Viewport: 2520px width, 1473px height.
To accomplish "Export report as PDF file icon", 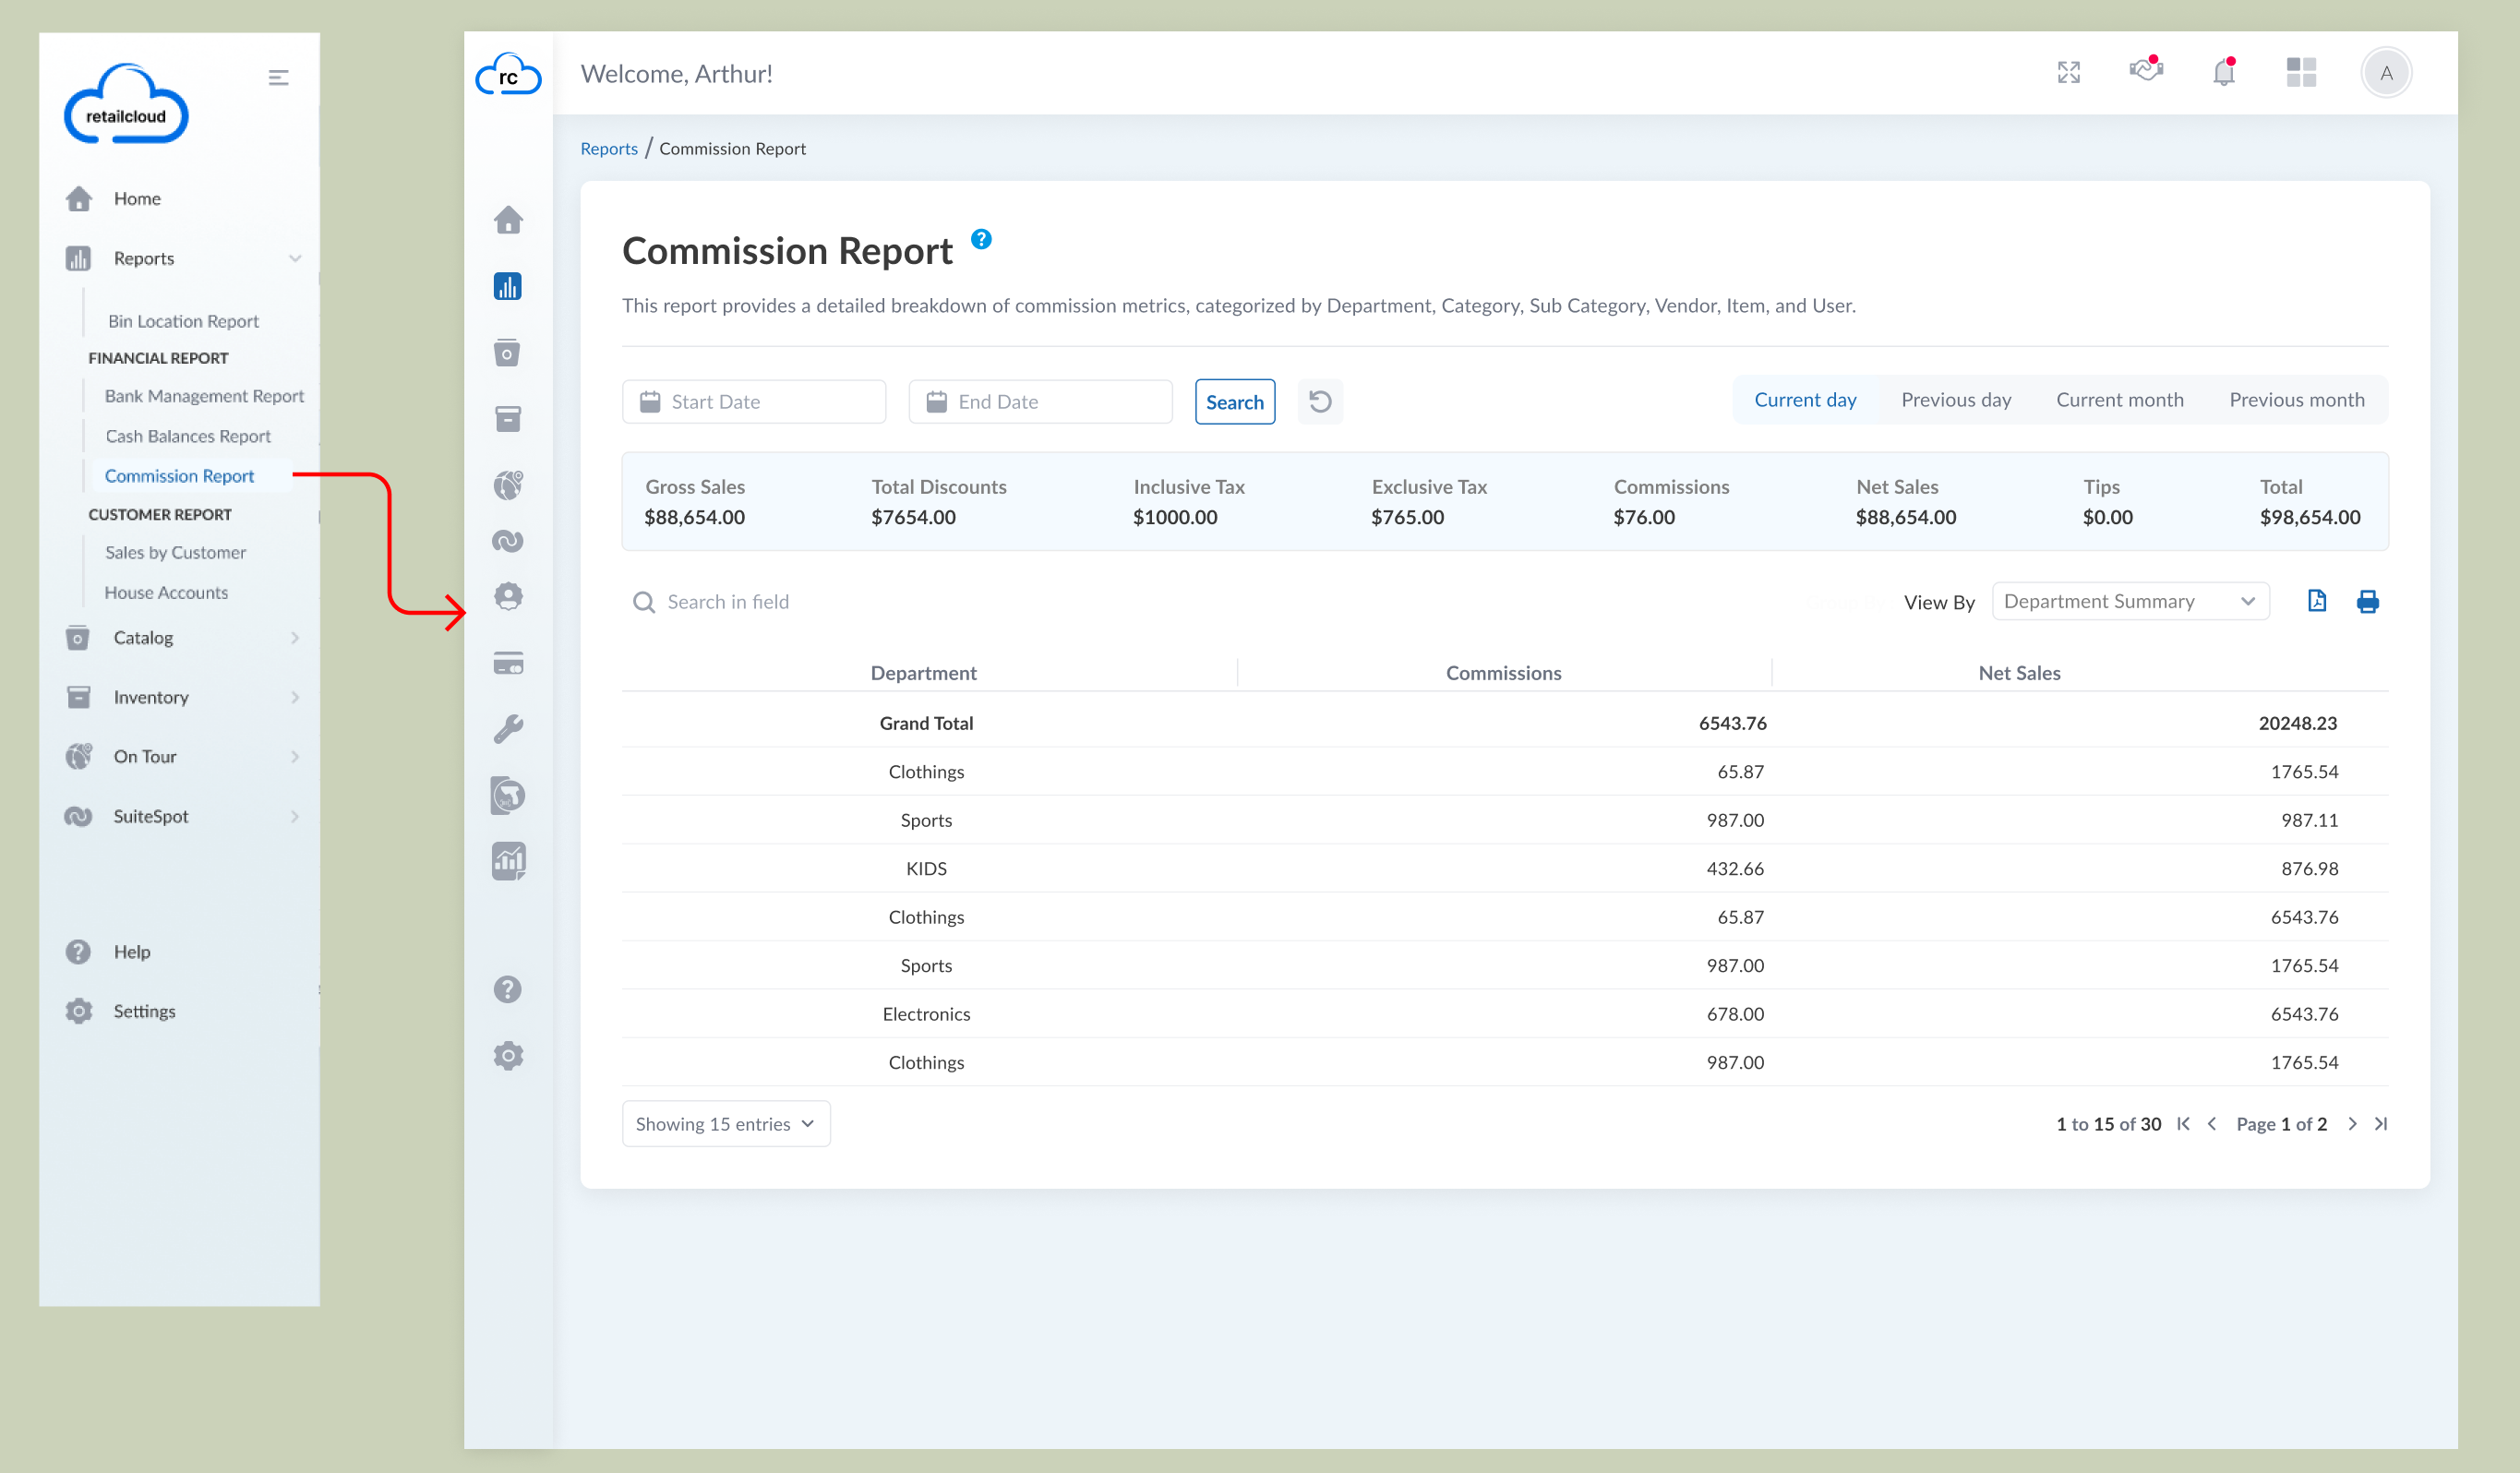I will coord(2316,601).
